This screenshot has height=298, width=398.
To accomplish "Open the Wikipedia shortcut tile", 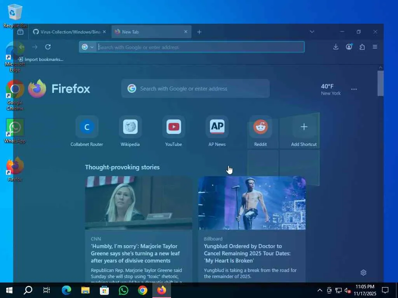I will click(130, 131).
